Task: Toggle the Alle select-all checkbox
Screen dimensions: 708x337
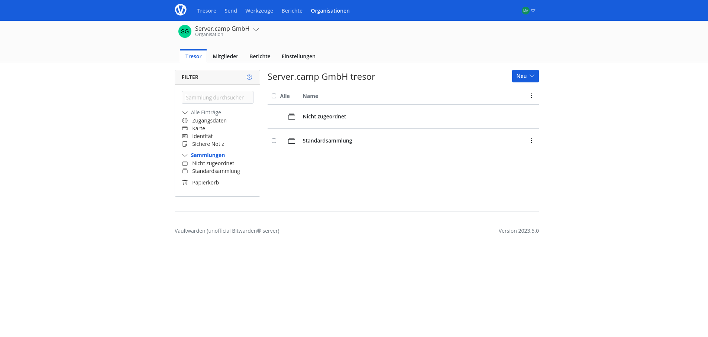Action: click(x=274, y=96)
